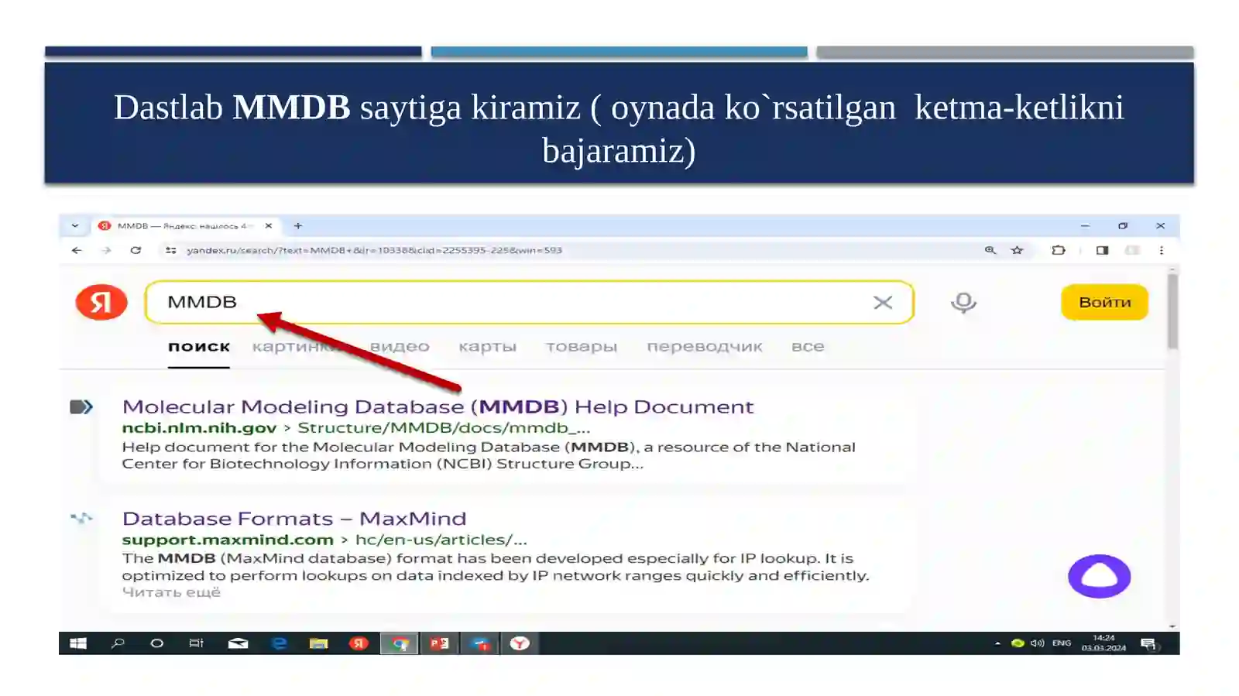Click the browser forward arrow
The height and width of the screenshot is (696, 1239).
point(106,250)
